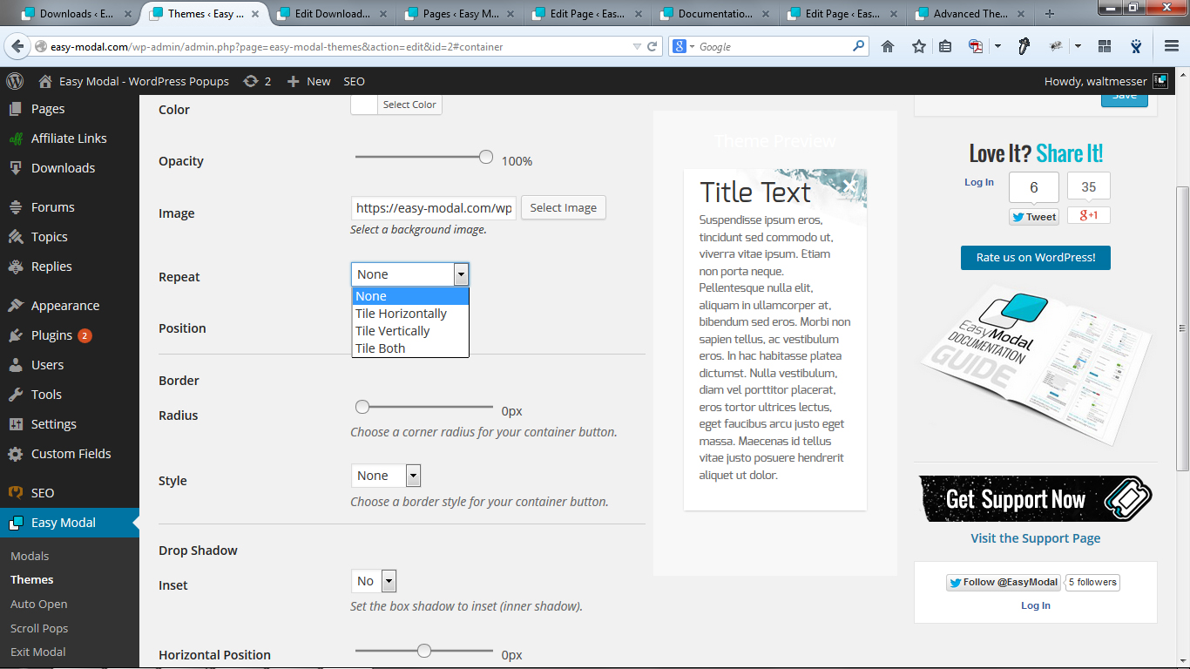Viewport: 1190px width, 669px height.
Task: Open a new browser tab
Action: coord(1050,14)
